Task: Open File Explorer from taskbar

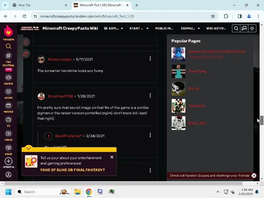Action: click(77, 192)
